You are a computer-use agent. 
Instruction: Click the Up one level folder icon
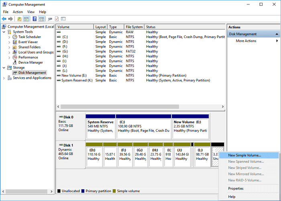pyautogui.click(x=19, y=19)
